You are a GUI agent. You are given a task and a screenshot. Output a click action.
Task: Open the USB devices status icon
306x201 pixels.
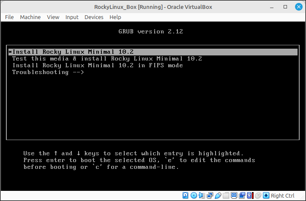click(x=218, y=195)
